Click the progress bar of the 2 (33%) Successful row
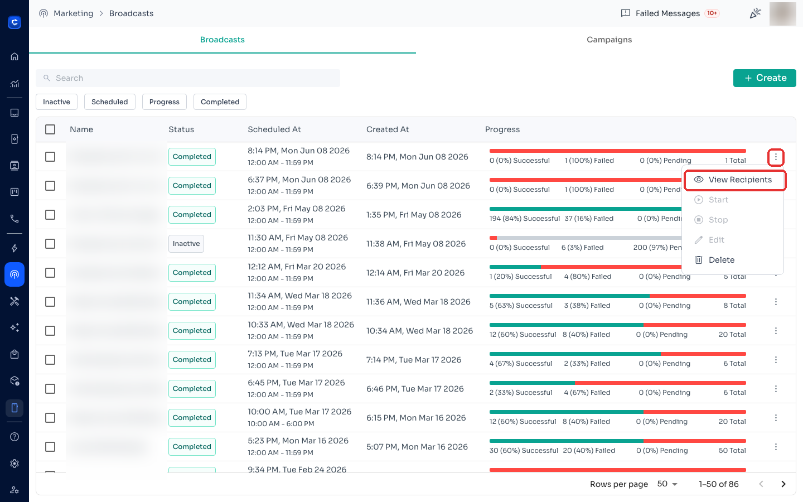Image resolution: width=803 pixels, height=502 pixels. (617, 383)
